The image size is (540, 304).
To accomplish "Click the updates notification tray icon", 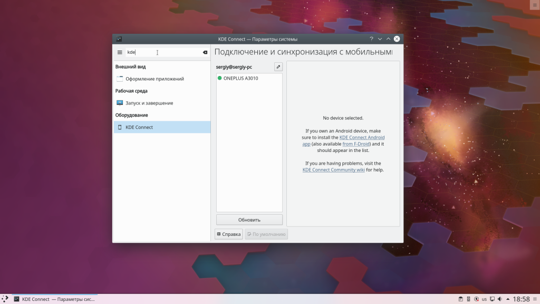I will (476, 299).
